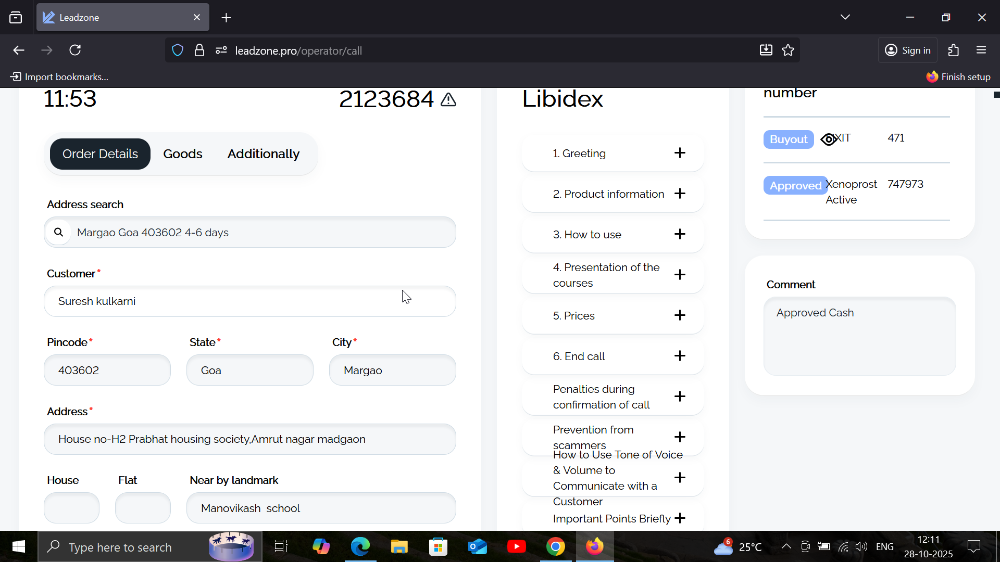Click the Firefox tracking protection shield icon
The width and height of the screenshot is (1000, 562).
click(178, 50)
